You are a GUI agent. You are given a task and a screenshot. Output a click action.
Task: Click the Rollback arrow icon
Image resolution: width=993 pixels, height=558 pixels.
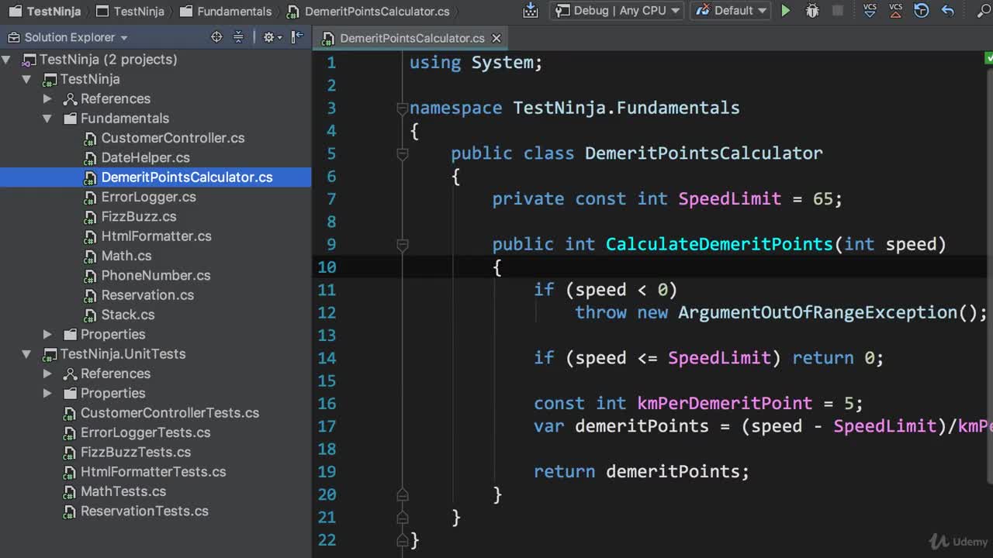tap(947, 11)
